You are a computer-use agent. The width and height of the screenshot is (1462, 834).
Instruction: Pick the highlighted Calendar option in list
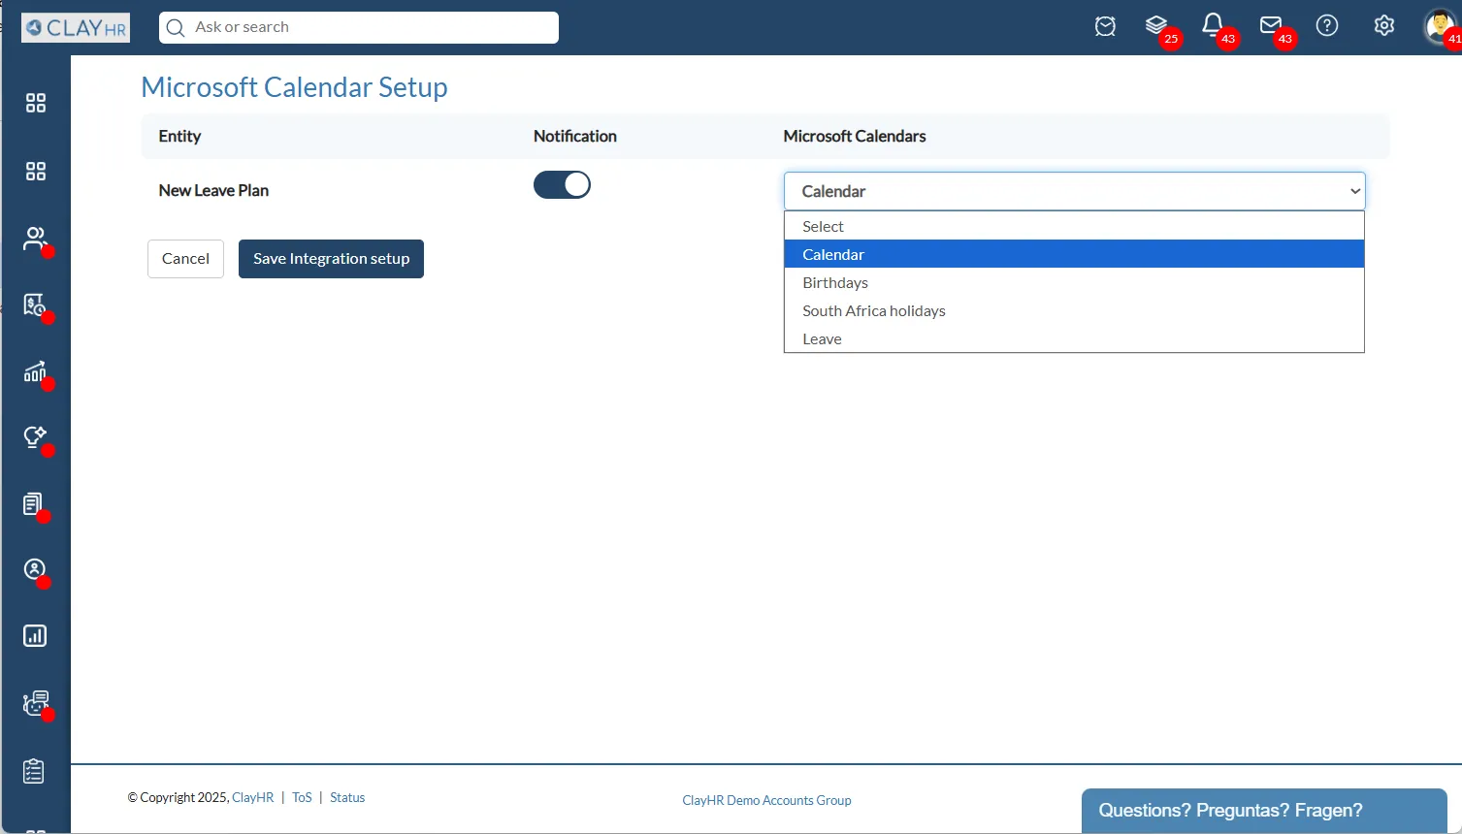pyautogui.click(x=1074, y=254)
